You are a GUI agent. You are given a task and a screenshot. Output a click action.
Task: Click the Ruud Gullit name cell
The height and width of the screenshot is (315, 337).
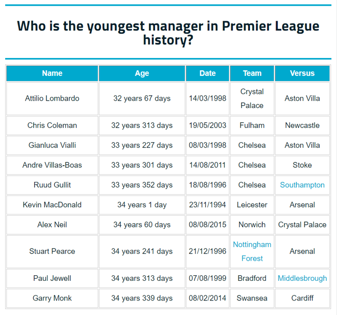click(x=52, y=185)
